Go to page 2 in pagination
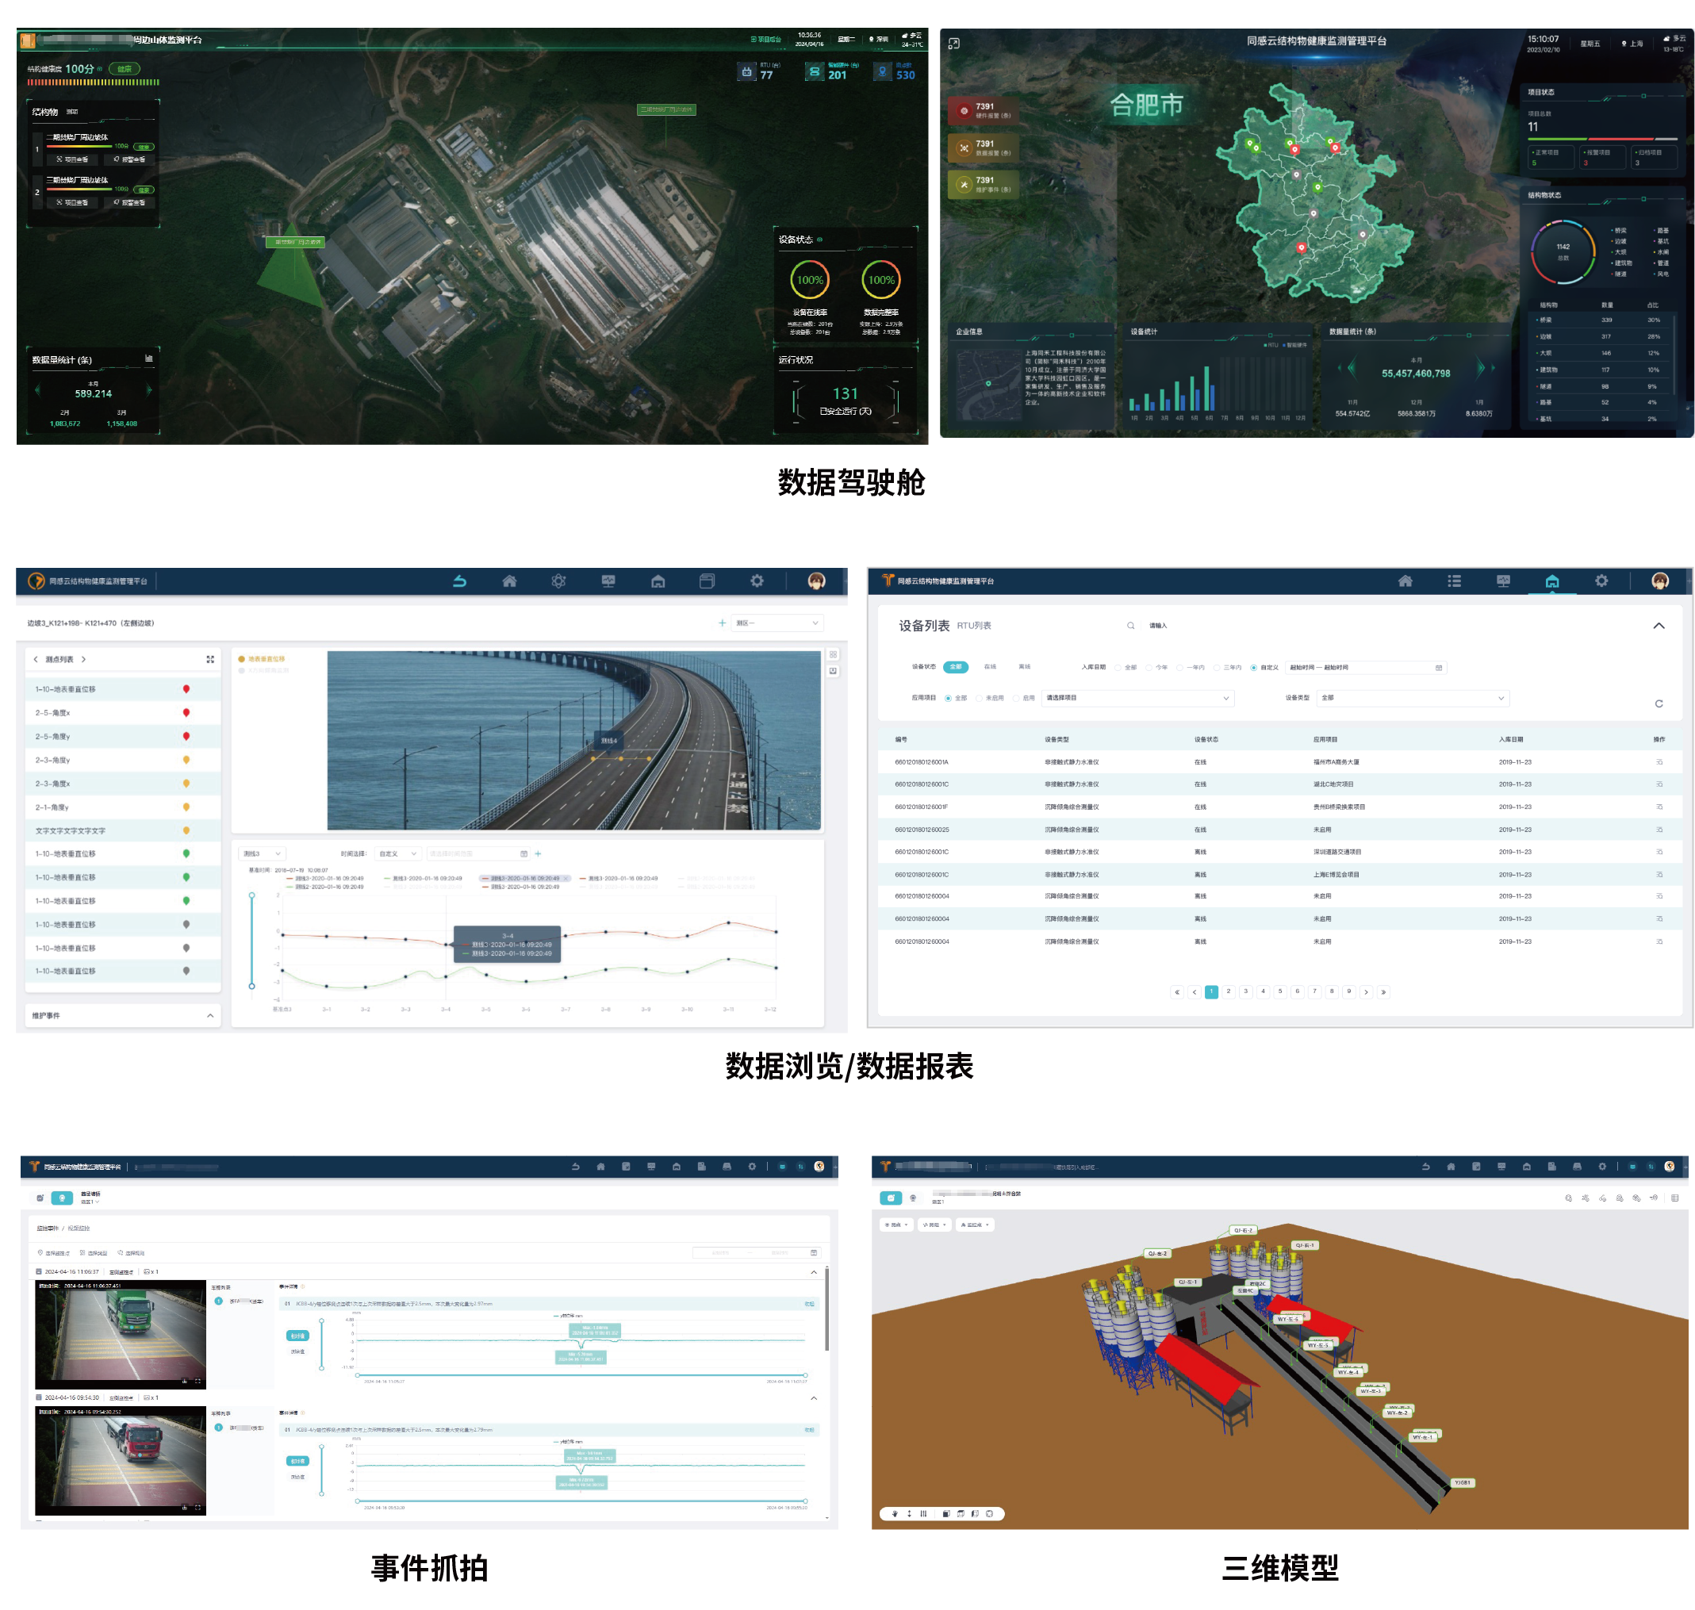 (1228, 992)
